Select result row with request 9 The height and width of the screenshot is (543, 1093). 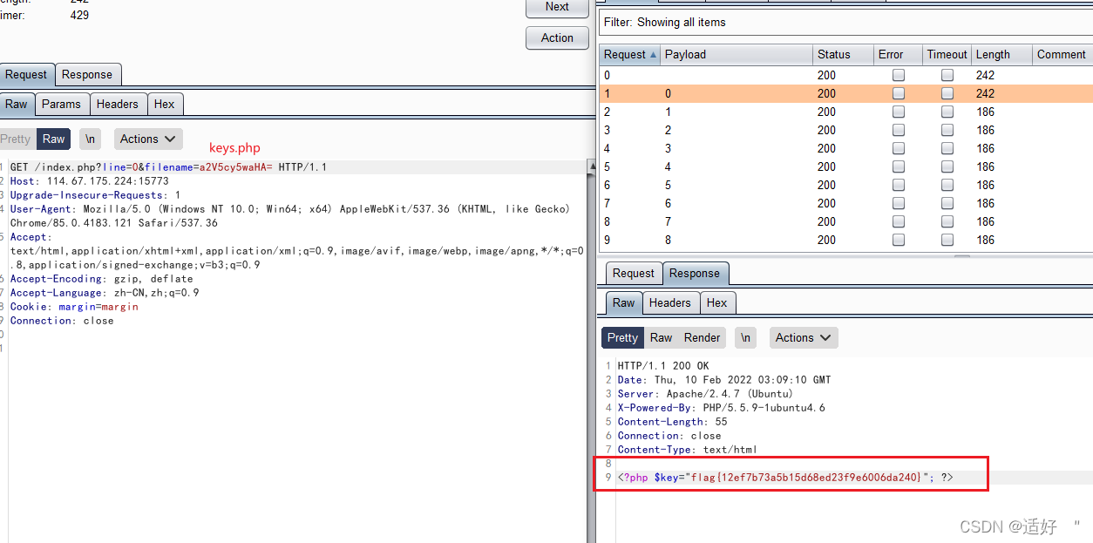845,240
